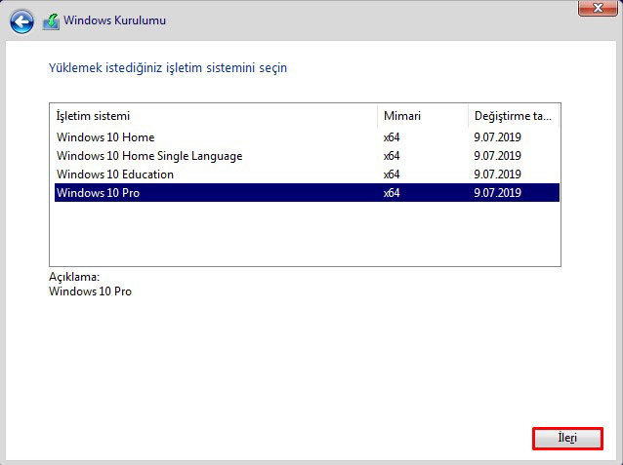Image resolution: width=623 pixels, height=465 pixels.
Task: Click x64 in the Windows 10 Education row
Action: [x=392, y=174]
